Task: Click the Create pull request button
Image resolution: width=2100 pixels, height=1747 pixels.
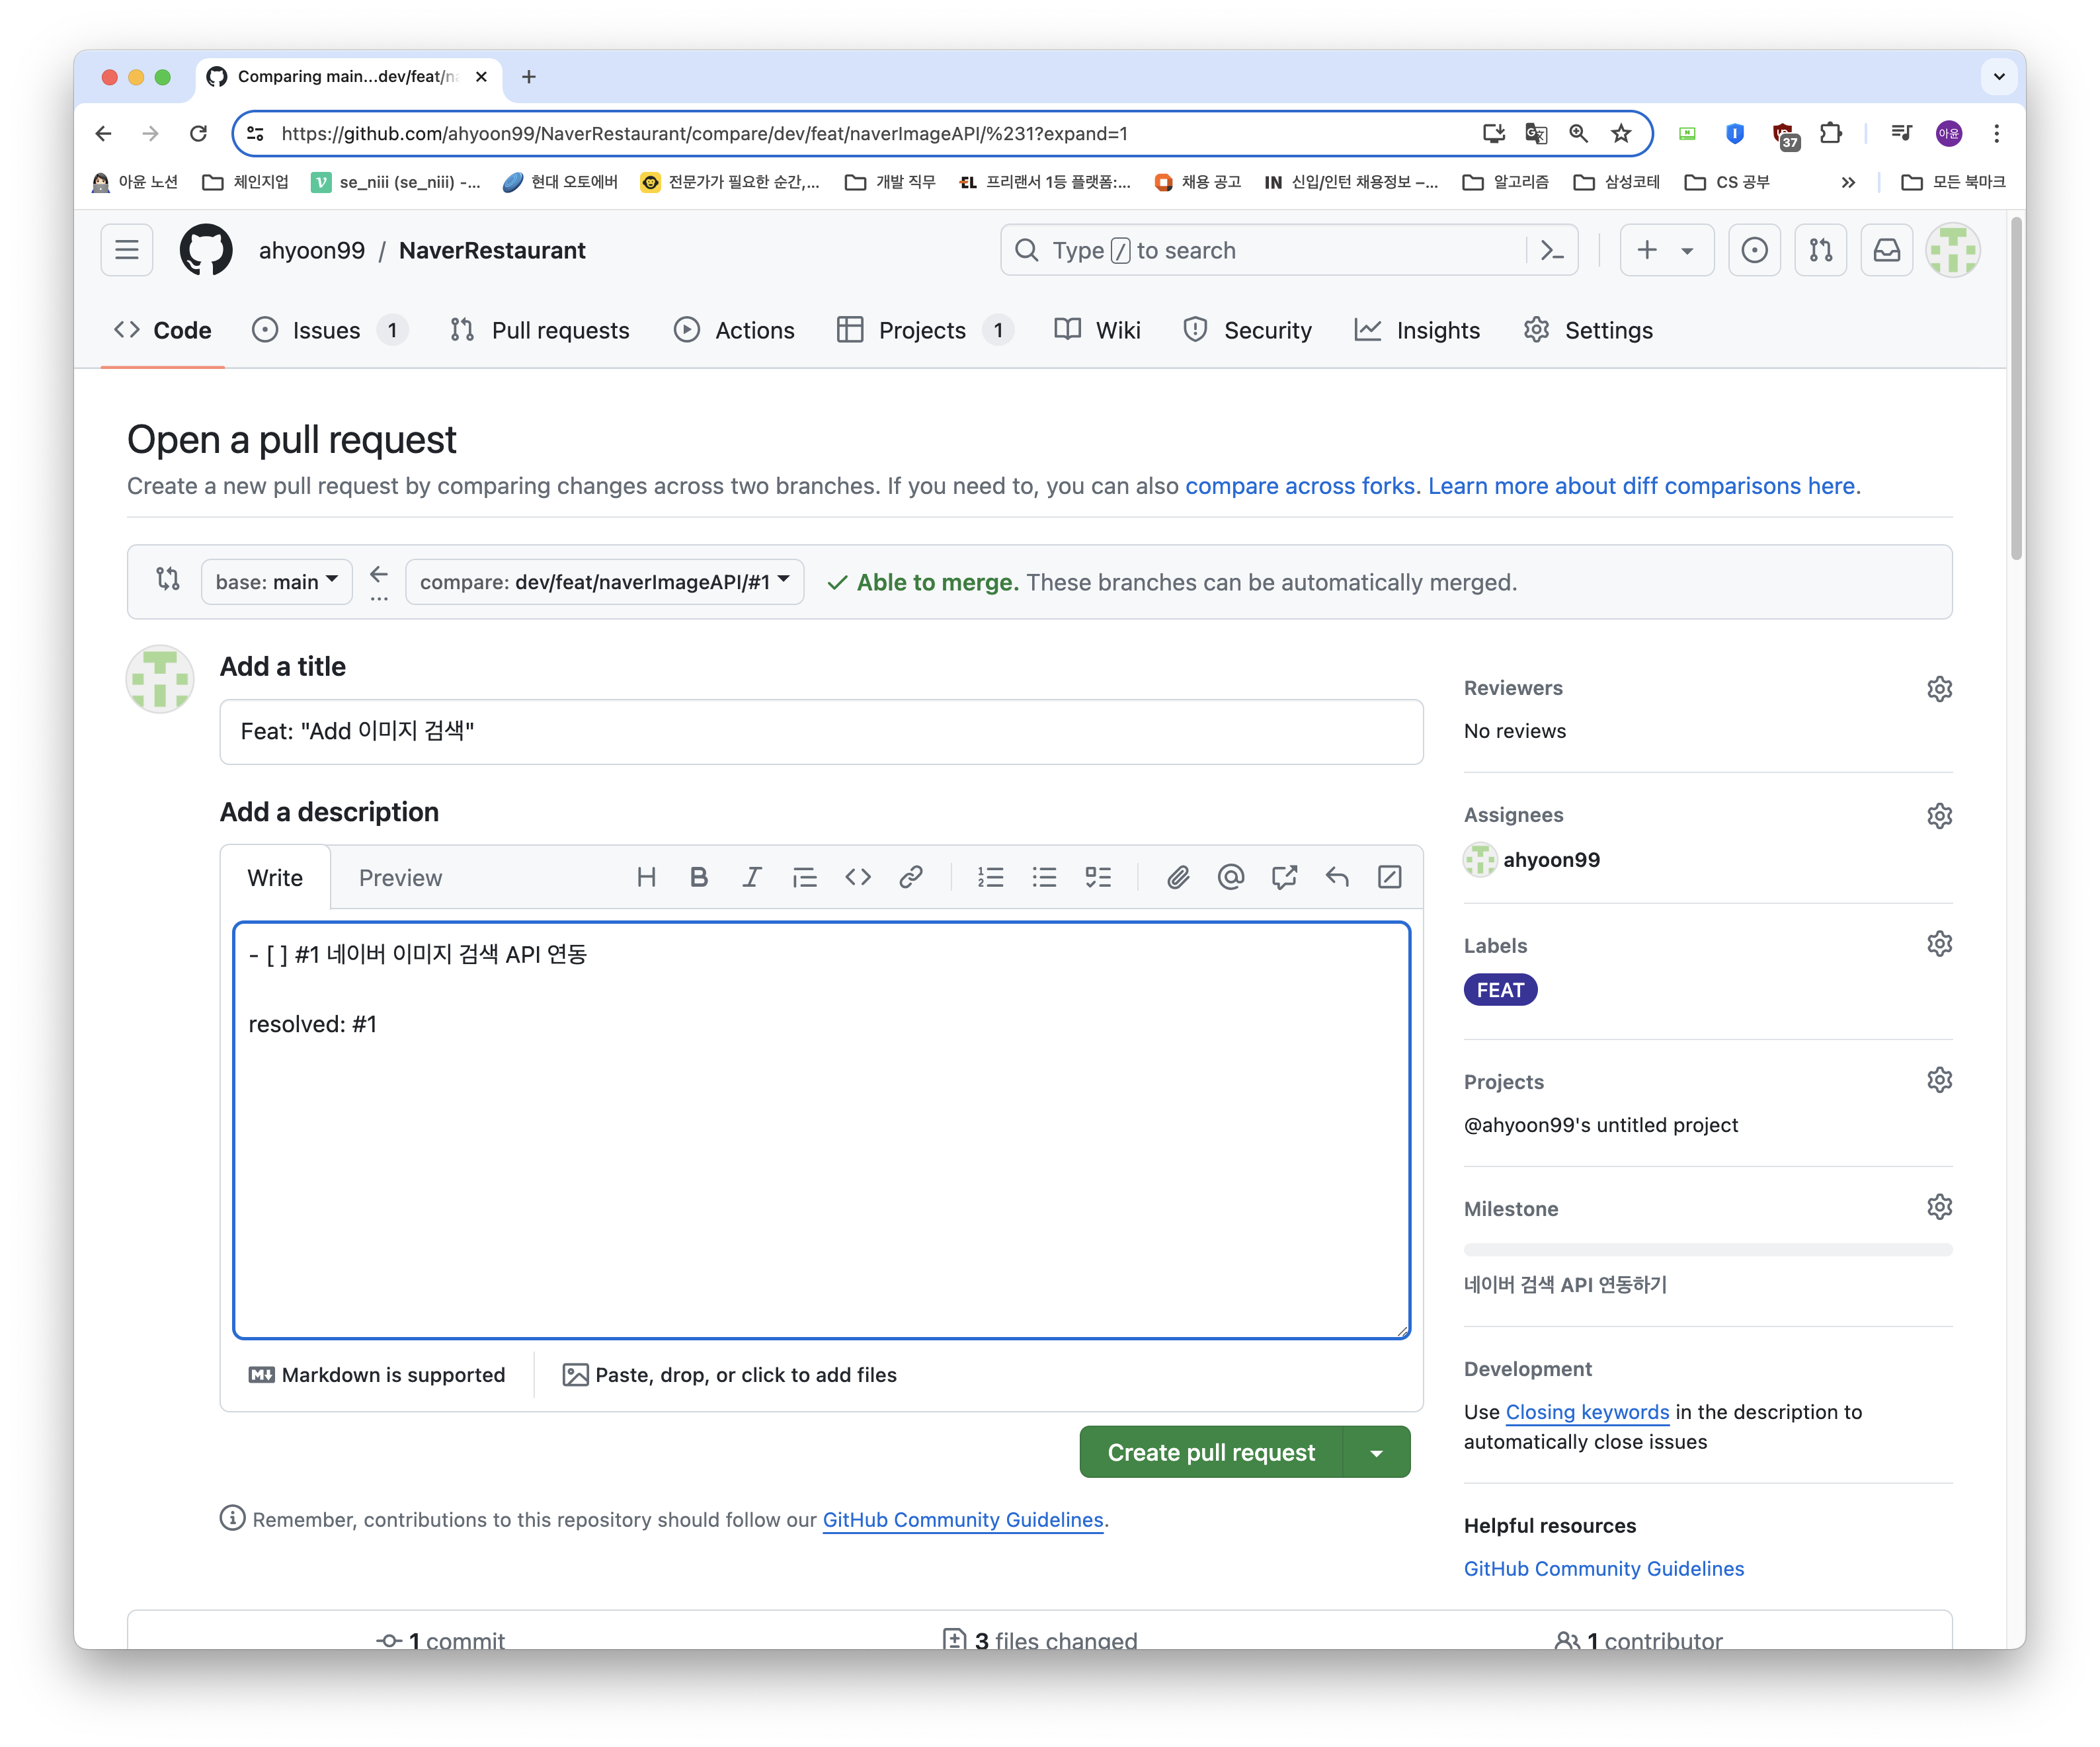Action: tap(1210, 1453)
